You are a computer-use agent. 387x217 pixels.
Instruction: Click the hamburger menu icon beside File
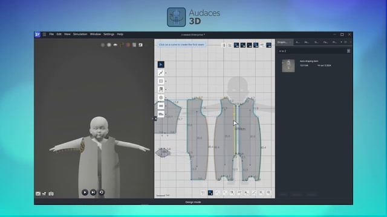[44, 34]
